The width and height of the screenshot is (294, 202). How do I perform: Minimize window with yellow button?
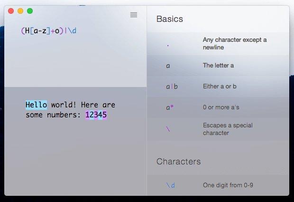[20, 11]
